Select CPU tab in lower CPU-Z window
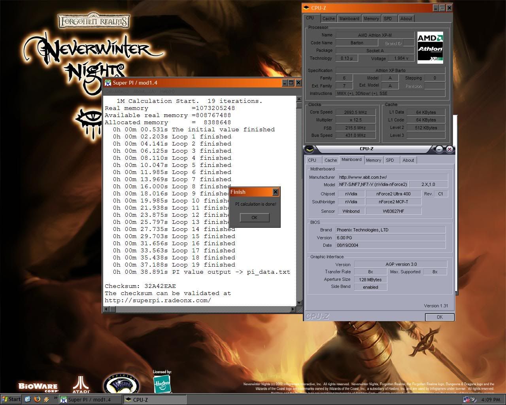Screen dimensions: 506x405 tap(312, 160)
